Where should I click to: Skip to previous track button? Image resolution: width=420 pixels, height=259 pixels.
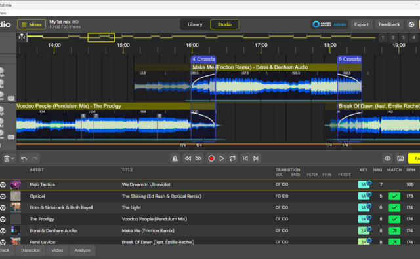pos(245,158)
